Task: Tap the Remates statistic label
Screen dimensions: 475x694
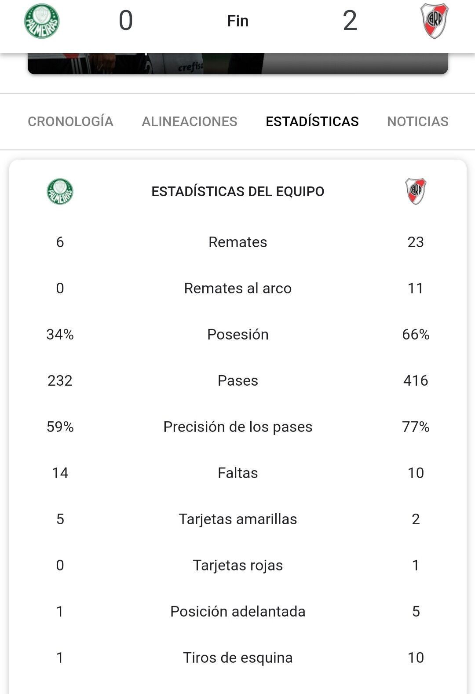Action: tap(238, 242)
